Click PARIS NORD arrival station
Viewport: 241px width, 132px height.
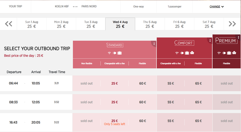coord(89,6)
